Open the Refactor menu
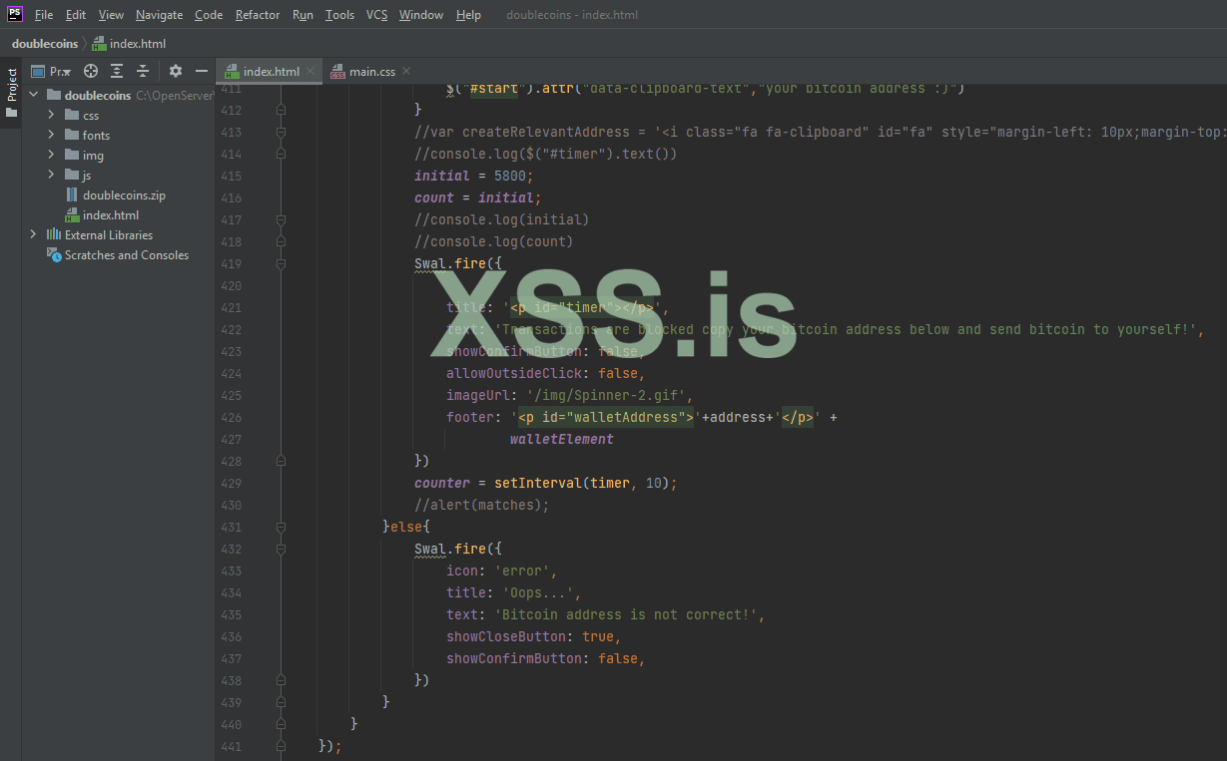The image size is (1227, 761). click(257, 14)
